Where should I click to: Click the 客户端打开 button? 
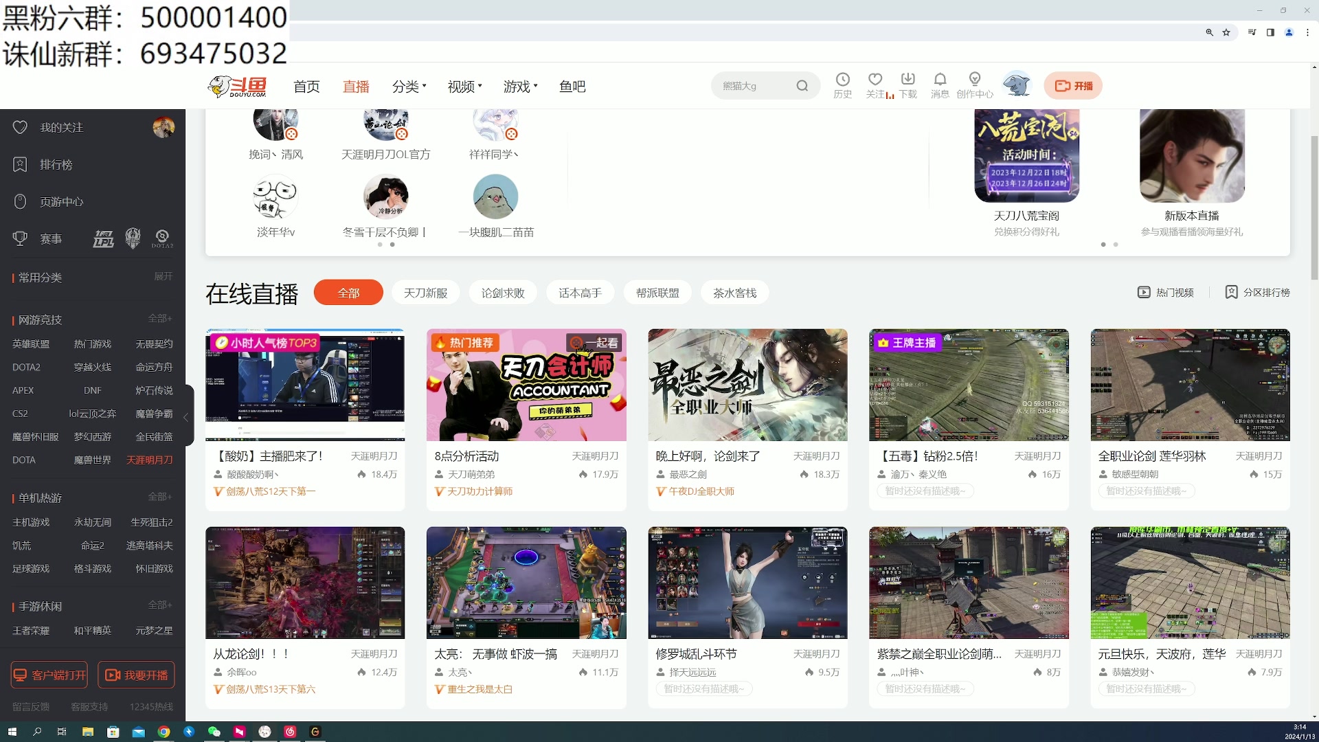48,675
